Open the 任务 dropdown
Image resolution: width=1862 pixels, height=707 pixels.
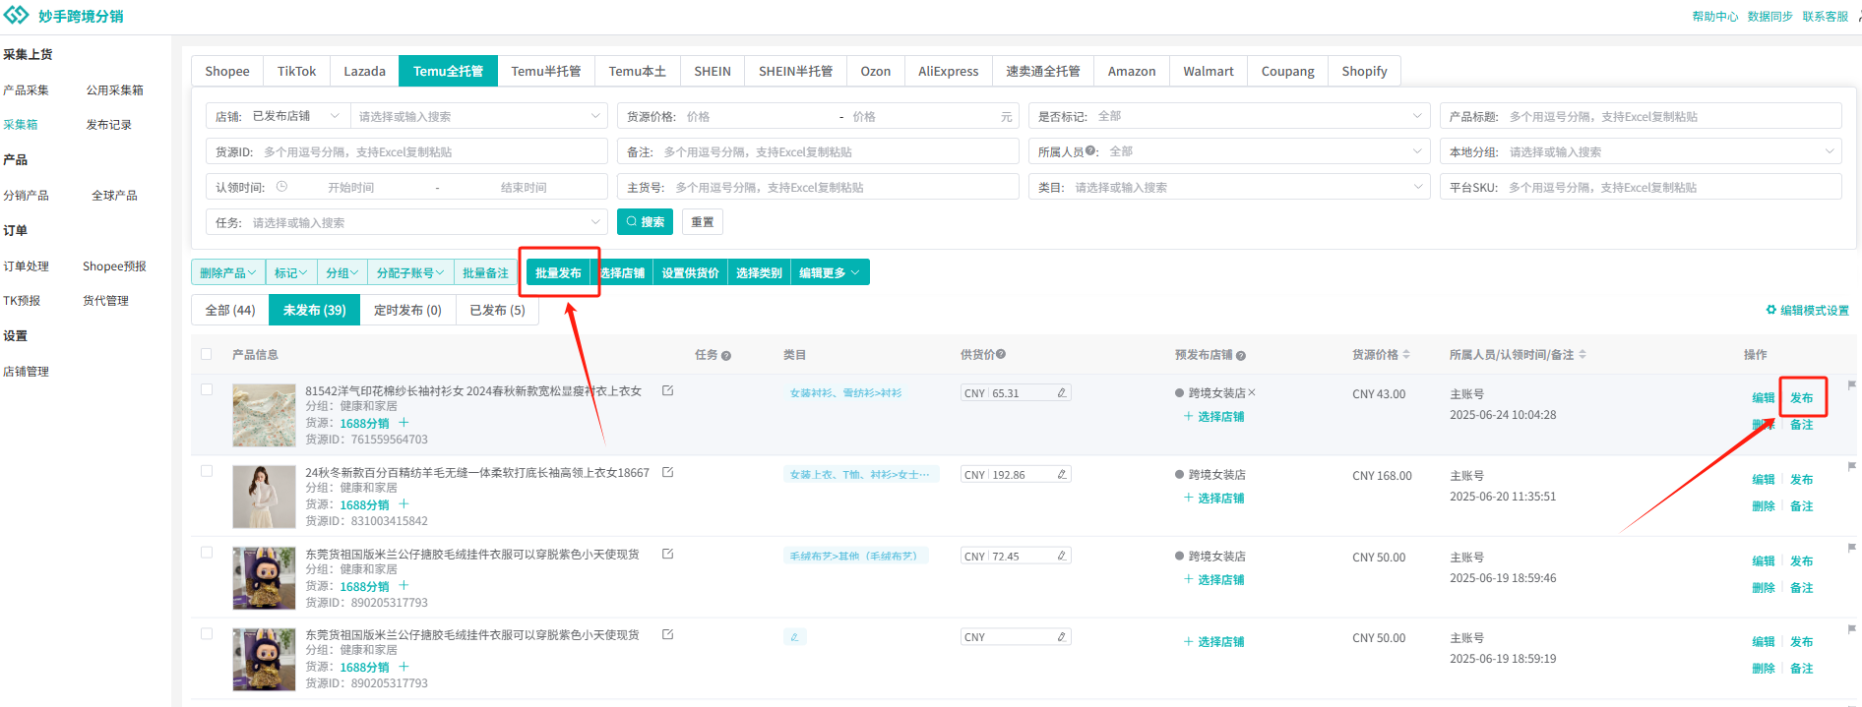click(x=406, y=222)
